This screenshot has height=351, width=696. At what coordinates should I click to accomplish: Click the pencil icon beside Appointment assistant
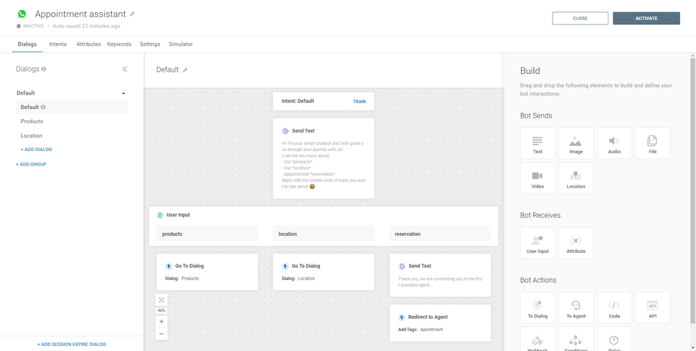pyautogui.click(x=133, y=14)
